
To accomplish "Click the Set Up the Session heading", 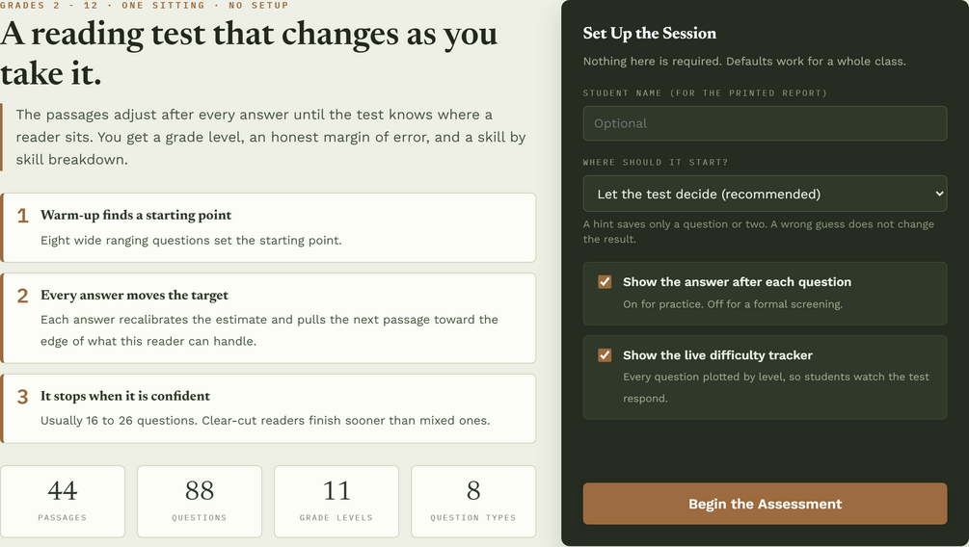I will pyautogui.click(x=650, y=34).
